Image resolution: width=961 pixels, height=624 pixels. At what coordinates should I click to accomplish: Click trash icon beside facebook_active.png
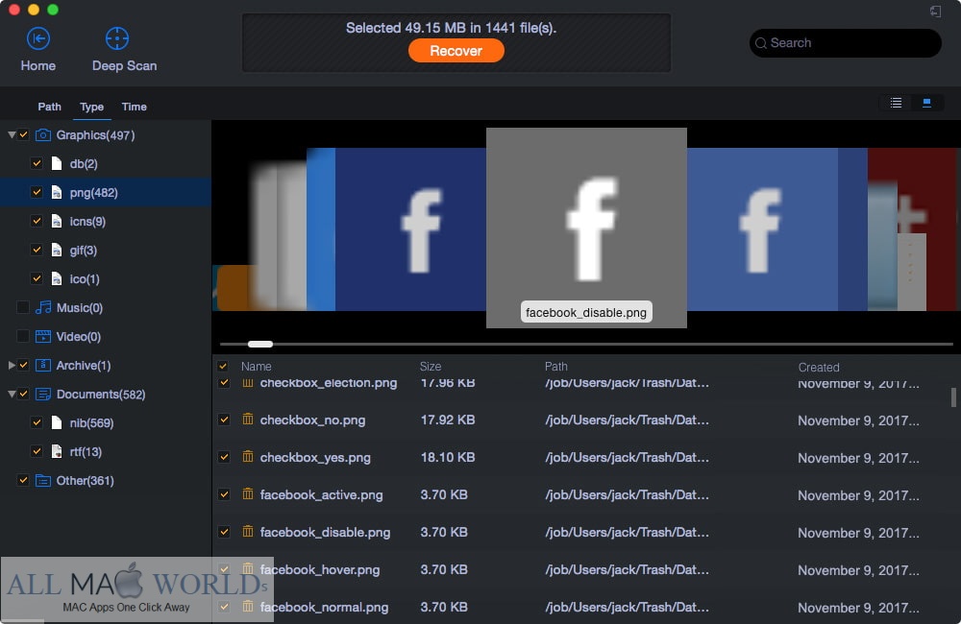pyautogui.click(x=248, y=494)
